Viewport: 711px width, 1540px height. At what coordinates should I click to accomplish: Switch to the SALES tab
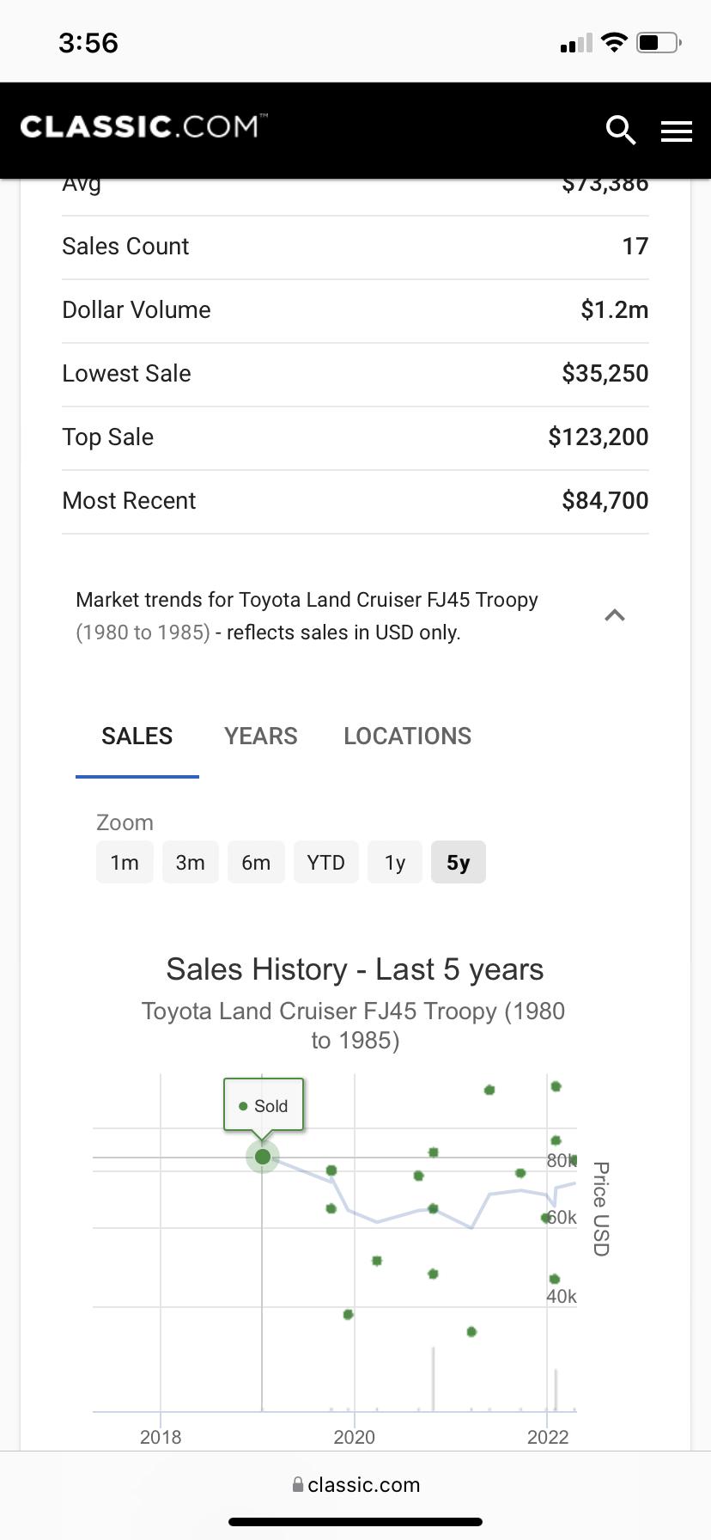pyautogui.click(x=137, y=736)
